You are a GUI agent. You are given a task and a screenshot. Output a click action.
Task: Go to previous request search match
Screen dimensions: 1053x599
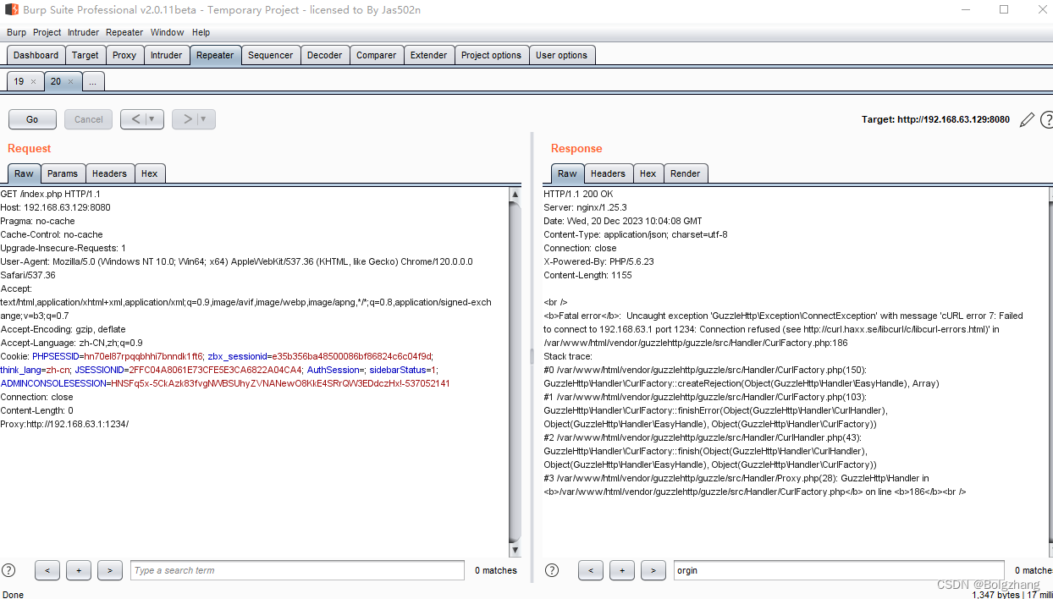pyautogui.click(x=47, y=570)
